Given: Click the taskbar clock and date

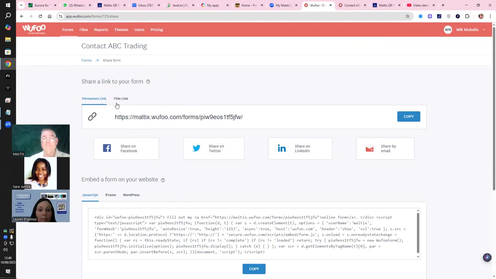Looking at the screenshot, I should pyautogui.click(x=8, y=260).
